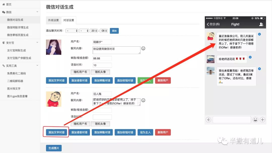Viewport: 272px width, 153px height.
Task: Open the group profile icon in the phone header
Action: 261,24
